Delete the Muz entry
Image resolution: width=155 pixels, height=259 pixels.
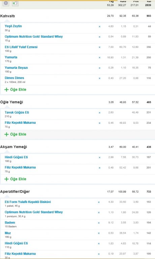pyautogui.click(x=99, y=233)
